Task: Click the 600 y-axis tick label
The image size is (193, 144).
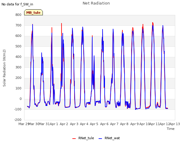Action: [x=18, y=36]
